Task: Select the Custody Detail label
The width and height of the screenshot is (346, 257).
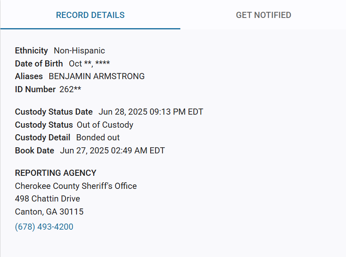Action: click(x=42, y=137)
